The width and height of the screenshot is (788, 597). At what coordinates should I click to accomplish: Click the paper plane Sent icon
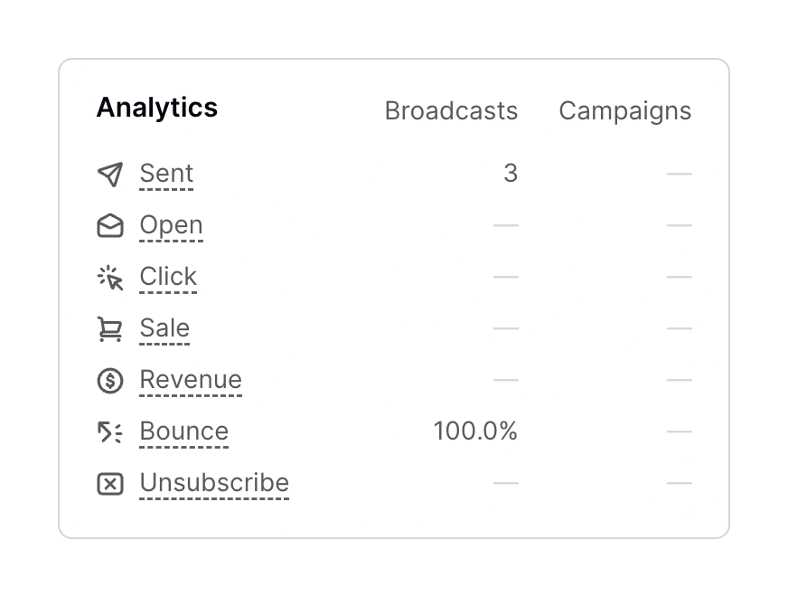tap(110, 174)
